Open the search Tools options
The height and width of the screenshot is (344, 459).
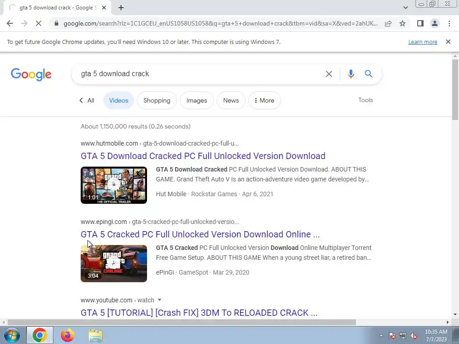tap(366, 100)
